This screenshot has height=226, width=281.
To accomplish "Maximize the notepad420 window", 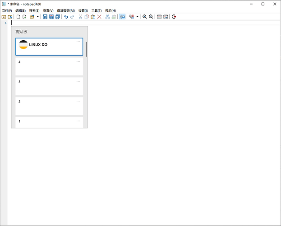I will point(263,4).
